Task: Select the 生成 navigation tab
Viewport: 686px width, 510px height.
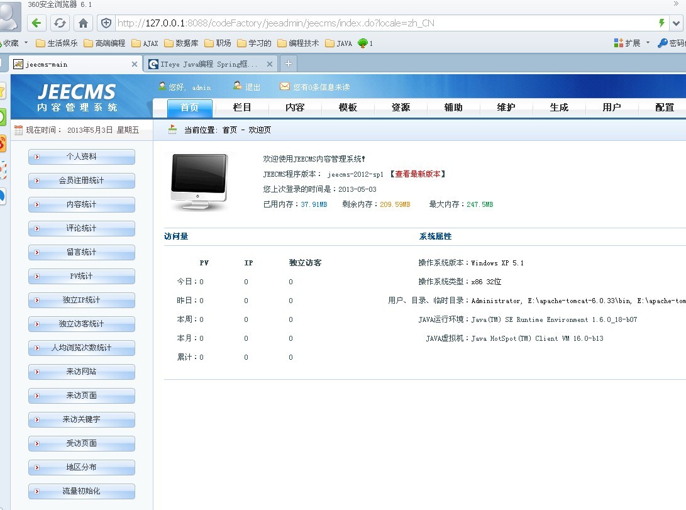Action: click(x=559, y=108)
